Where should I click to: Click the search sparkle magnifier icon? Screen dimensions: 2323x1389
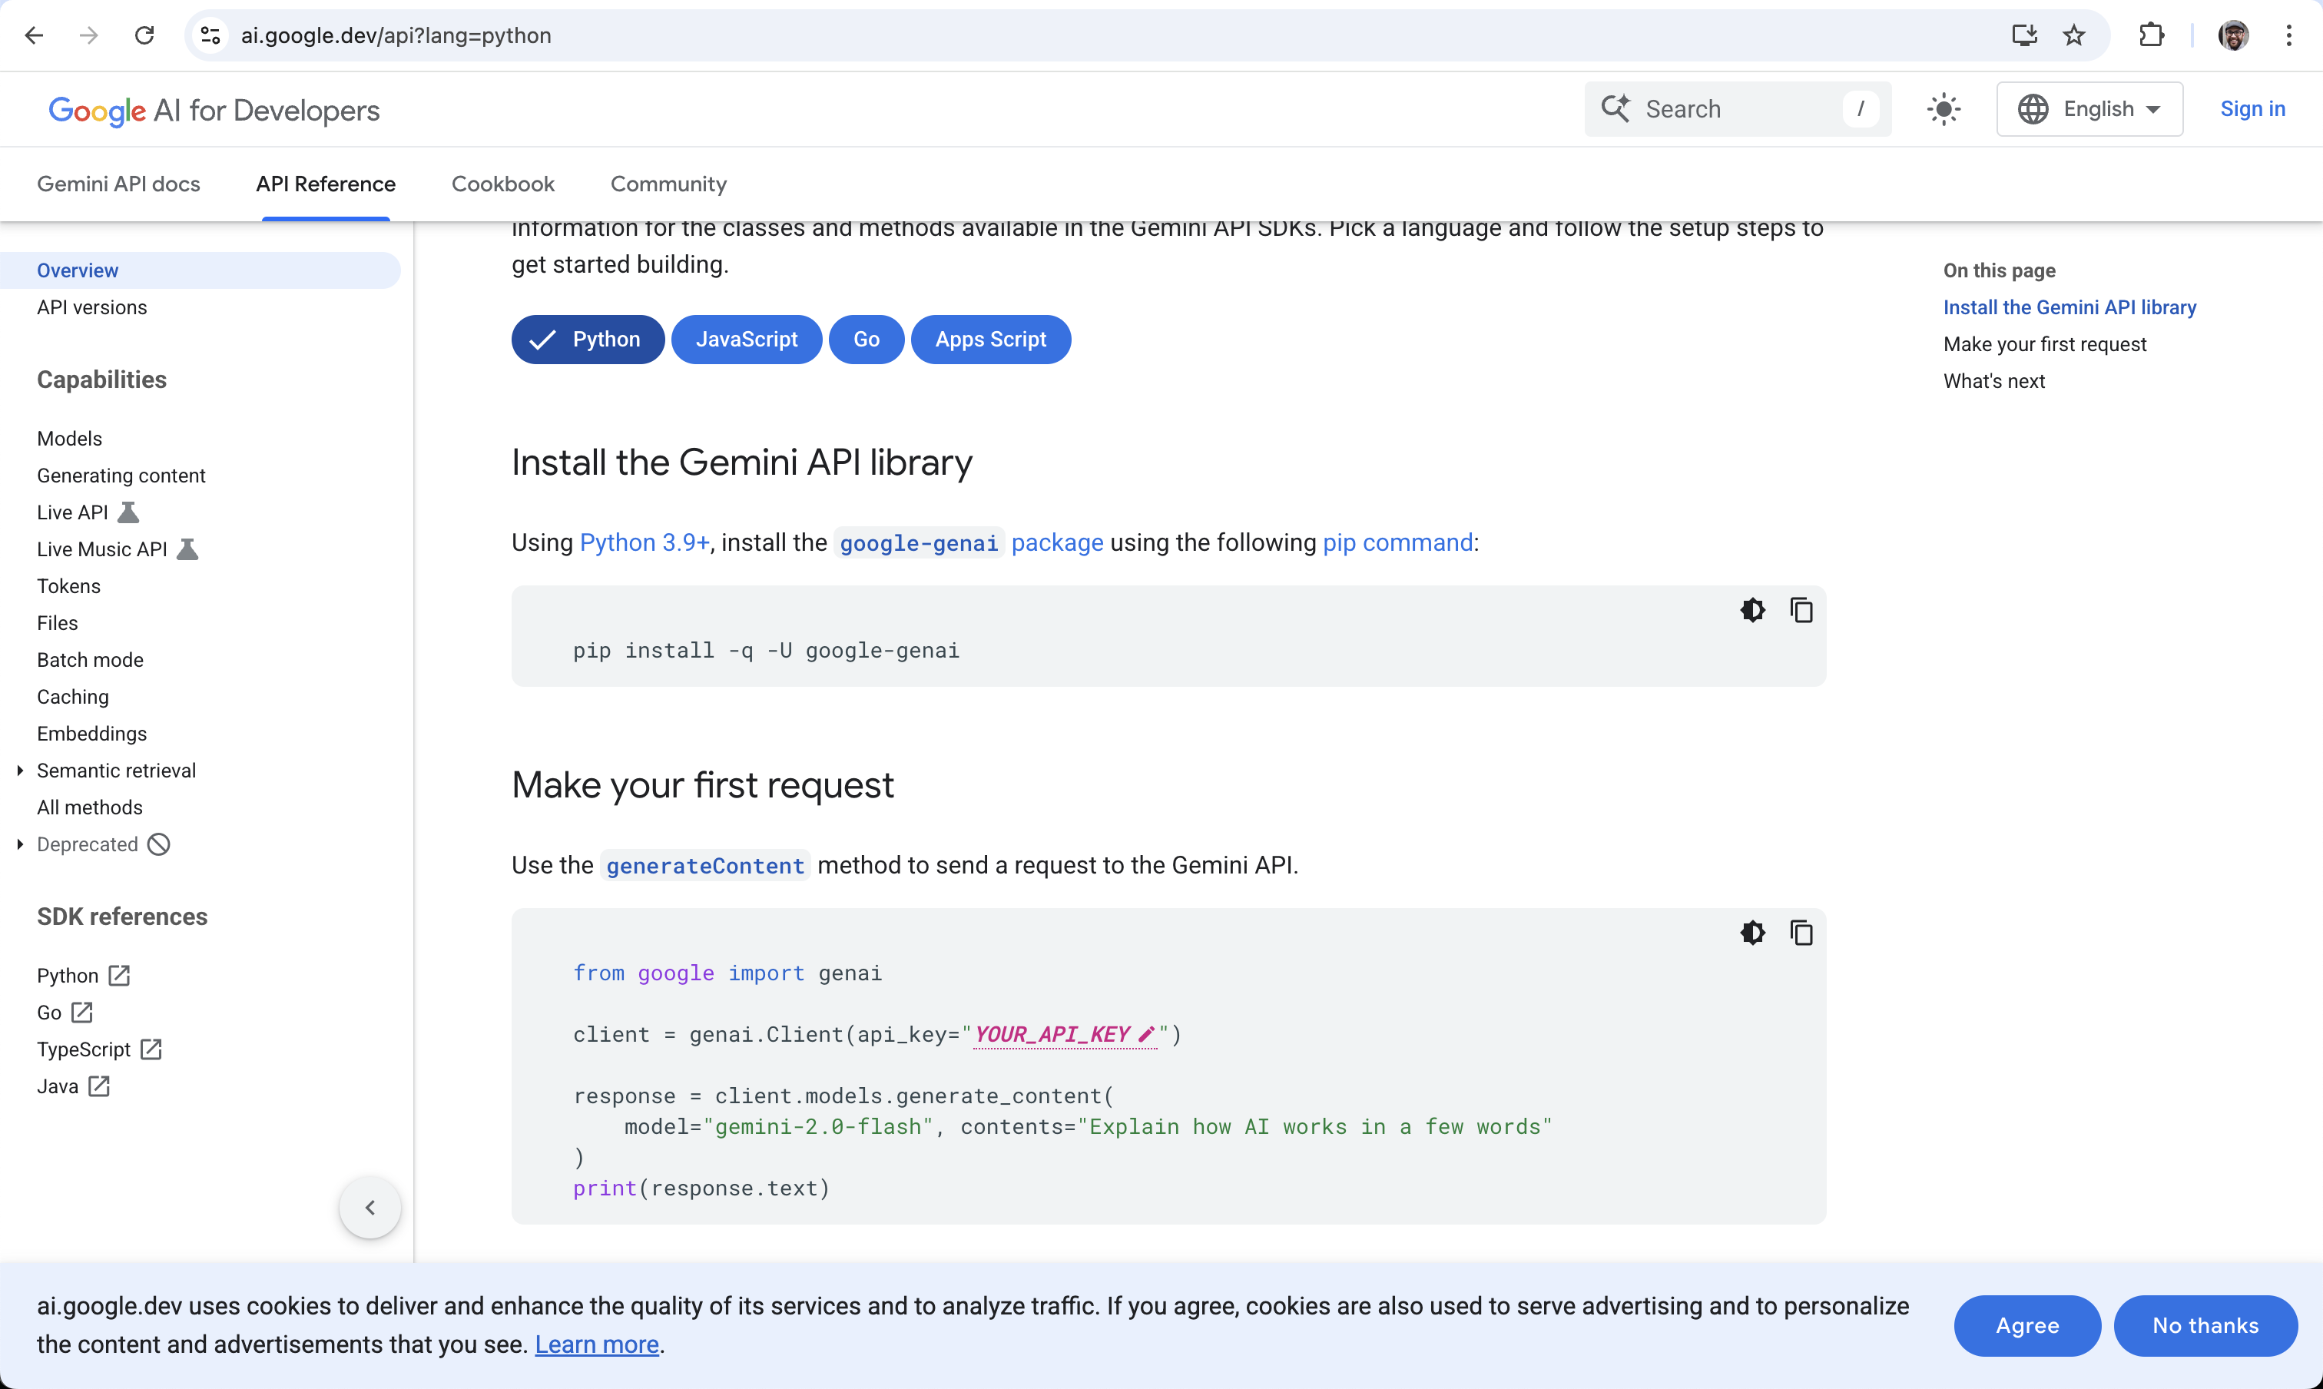(x=1615, y=108)
